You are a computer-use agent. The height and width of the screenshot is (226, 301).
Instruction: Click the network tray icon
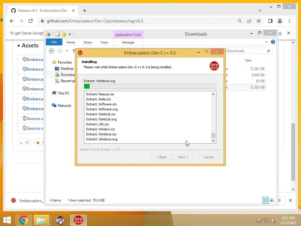266,220
